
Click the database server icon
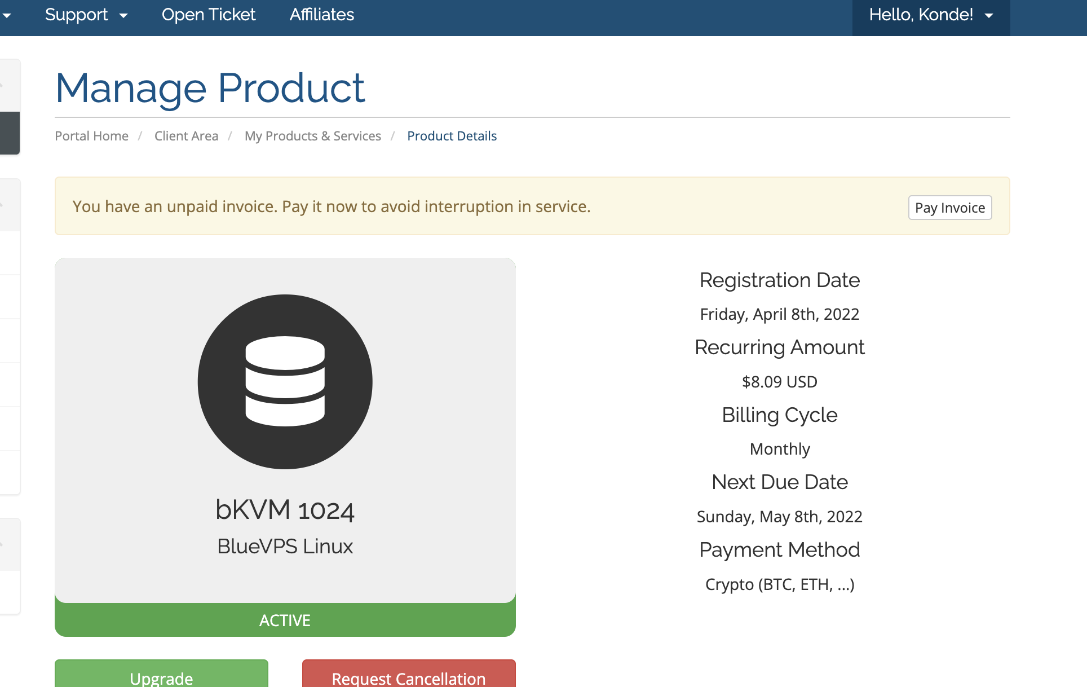(285, 381)
